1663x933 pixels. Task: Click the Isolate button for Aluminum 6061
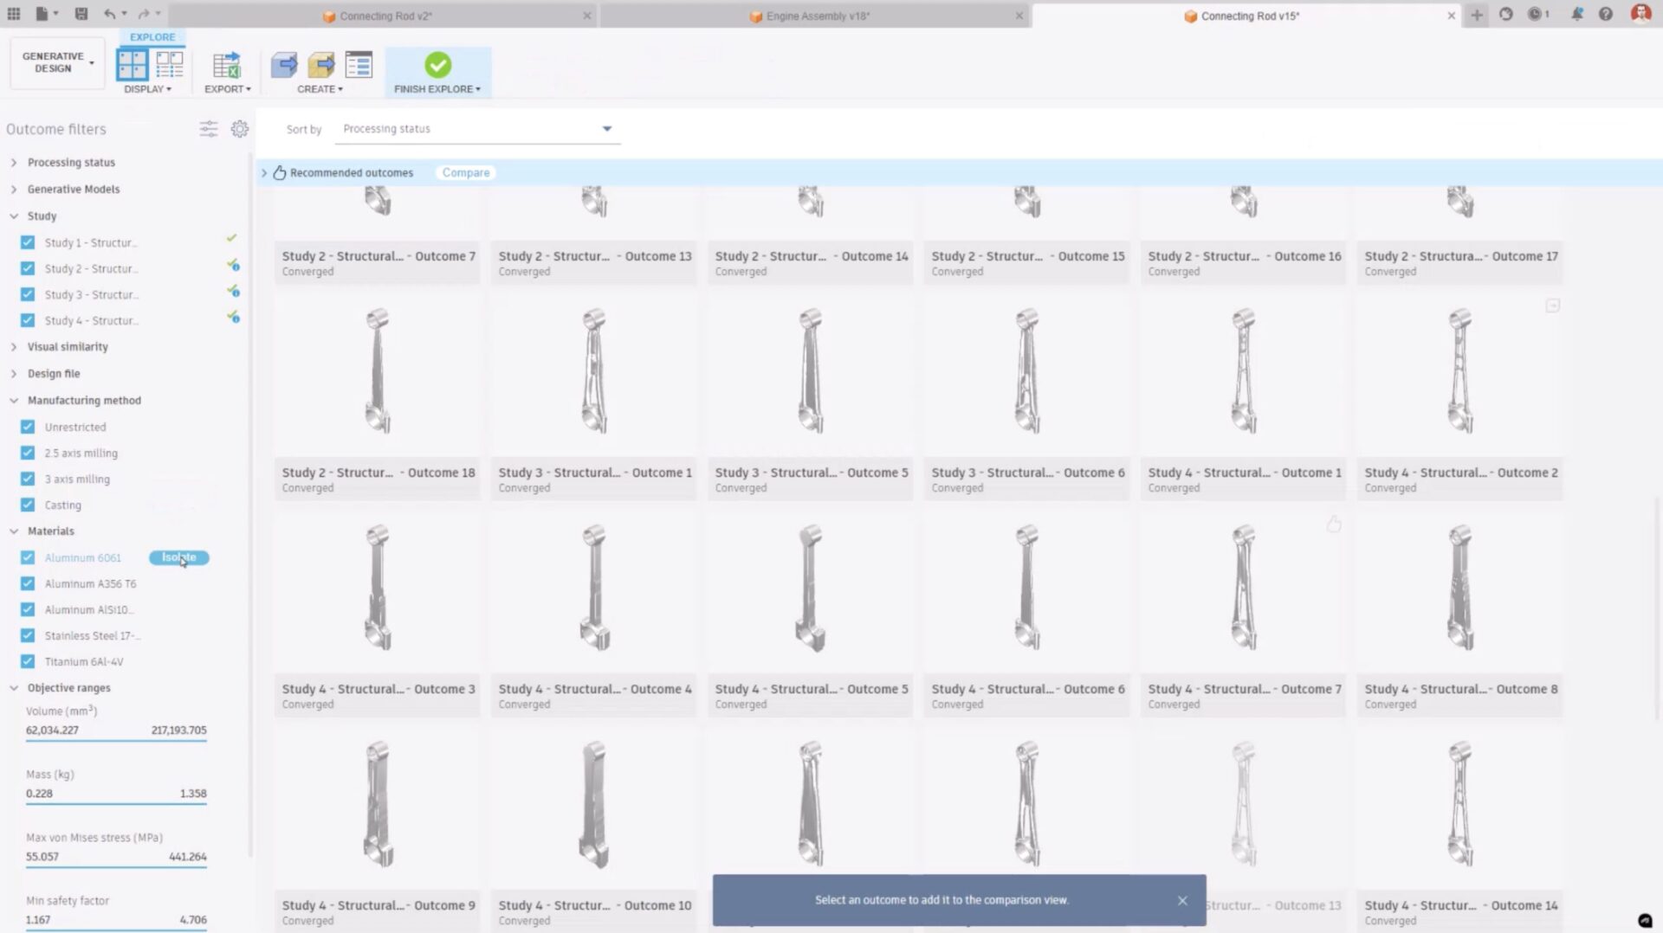[178, 557]
